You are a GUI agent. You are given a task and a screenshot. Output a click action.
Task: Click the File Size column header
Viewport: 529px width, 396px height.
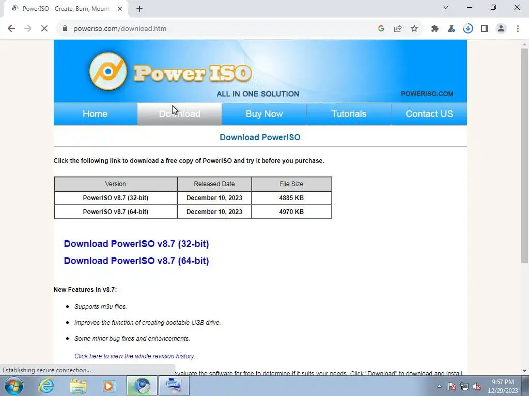point(291,184)
